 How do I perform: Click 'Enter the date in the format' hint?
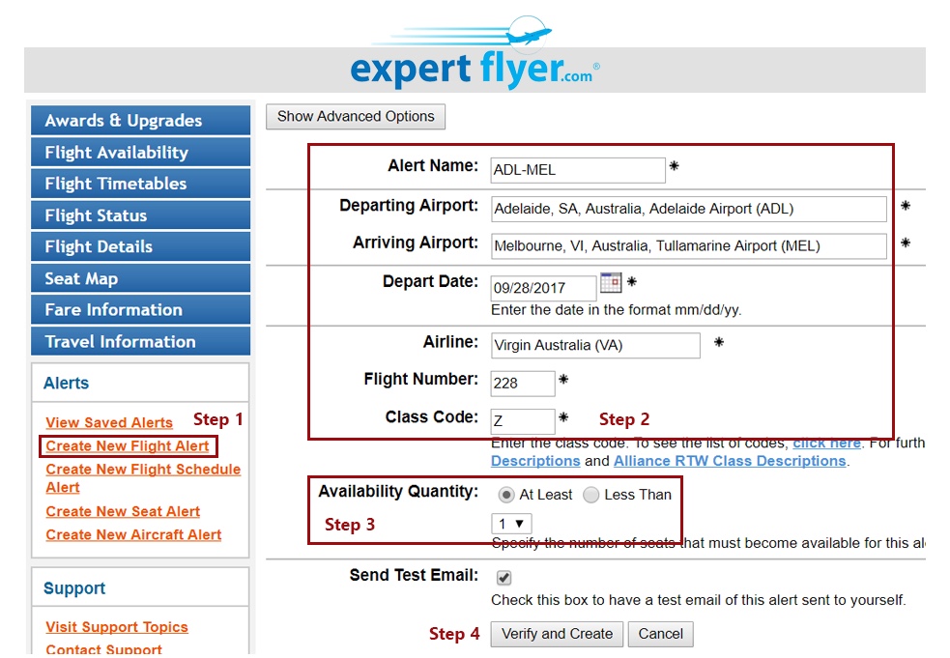pos(617,310)
